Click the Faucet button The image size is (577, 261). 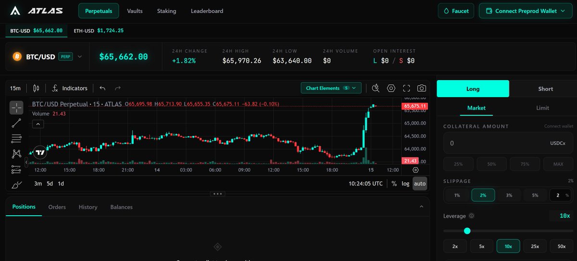click(456, 11)
